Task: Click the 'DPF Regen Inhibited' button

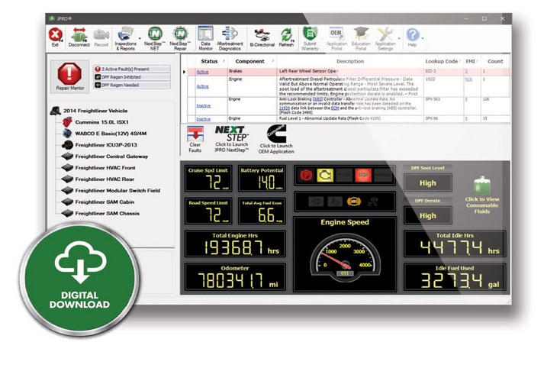Action: pos(132,77)
